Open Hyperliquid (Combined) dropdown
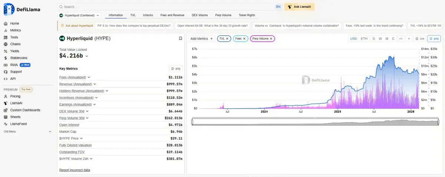Image resolution: width=445 pixels, height=177 pixels. click(80, 15)
